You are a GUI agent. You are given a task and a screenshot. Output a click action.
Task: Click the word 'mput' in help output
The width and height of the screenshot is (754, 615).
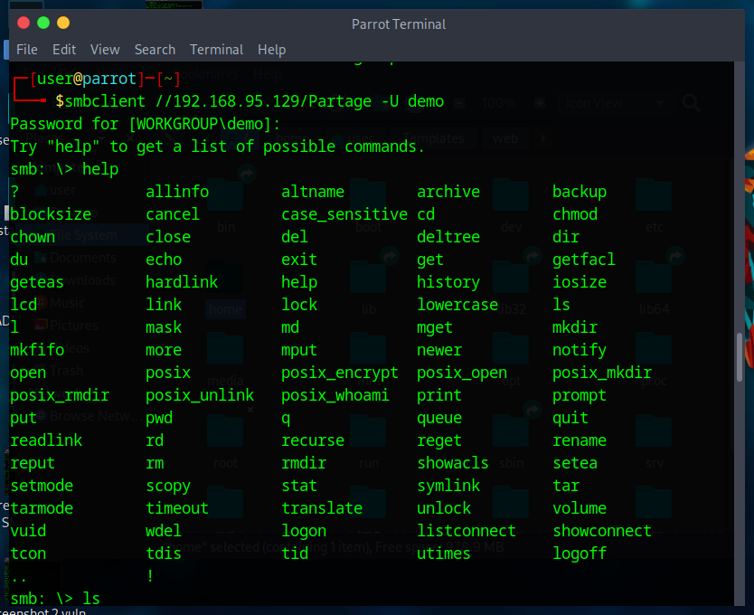click(x=299, y=350)
